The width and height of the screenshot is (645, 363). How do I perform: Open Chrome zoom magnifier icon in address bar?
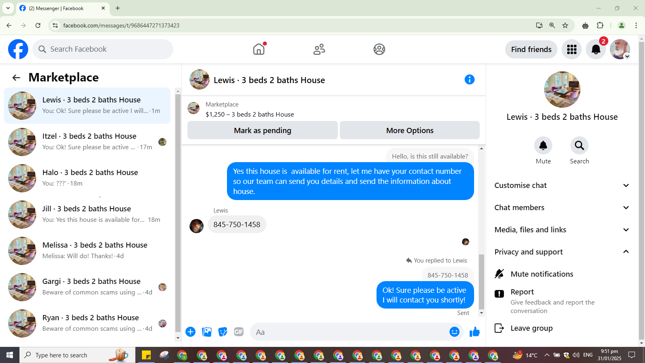552,25
